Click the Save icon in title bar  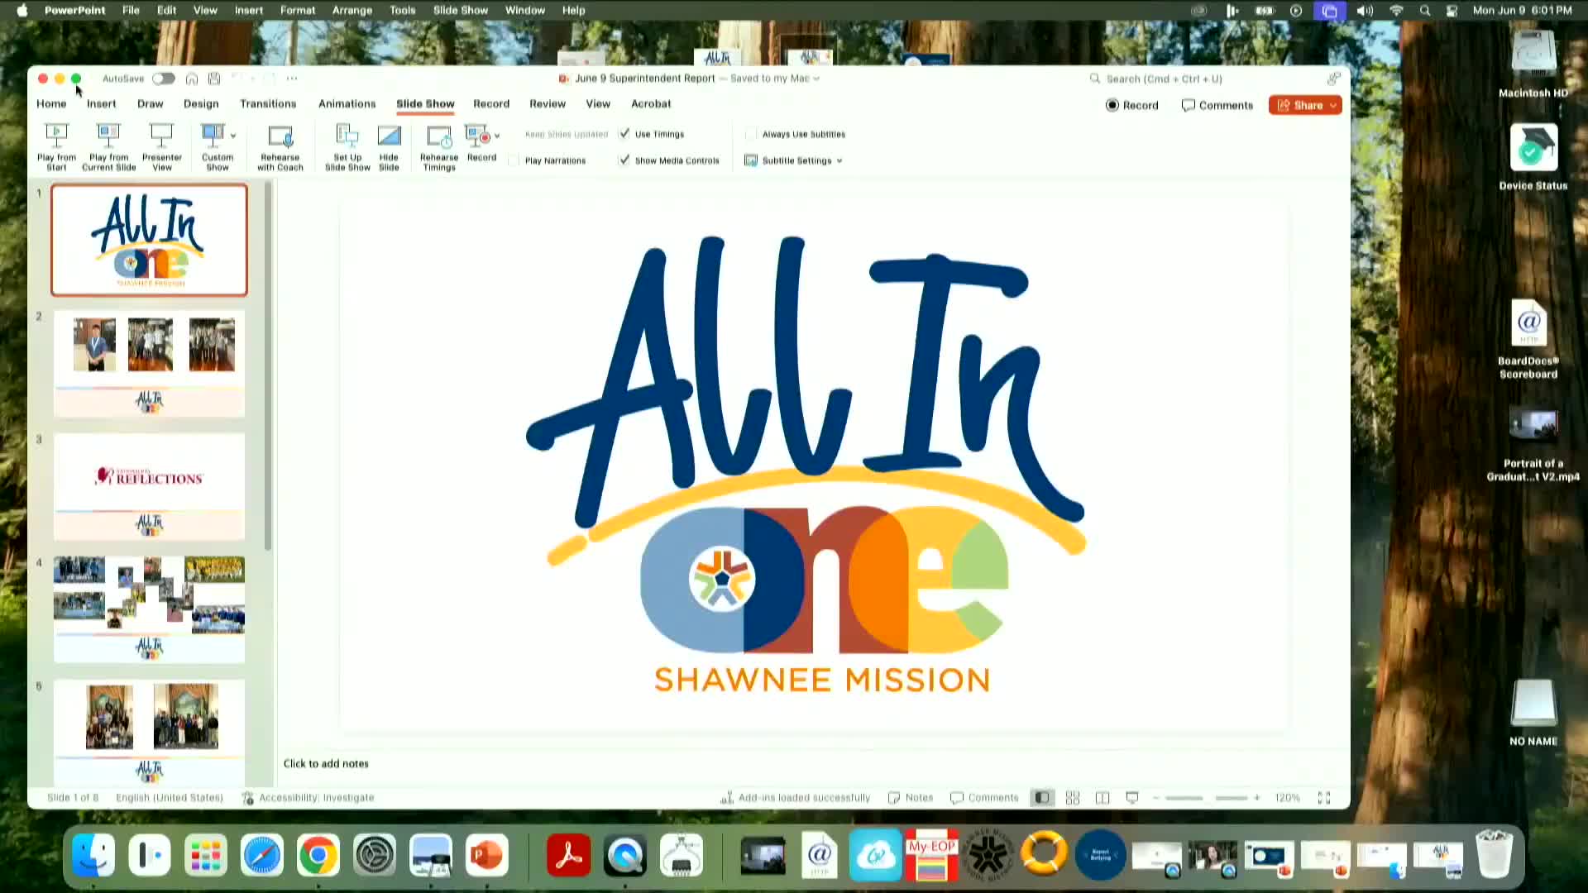tap(214, 79)
